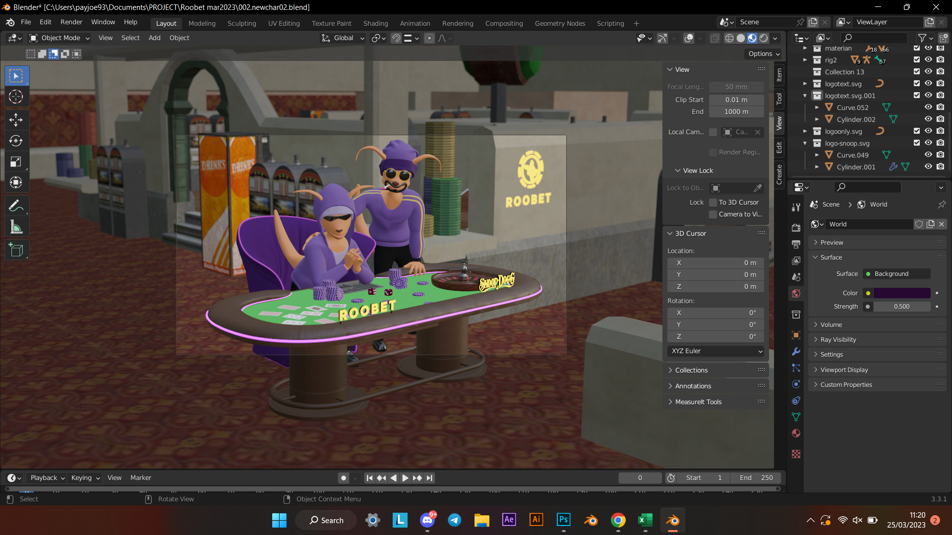
Task: Click the Background surface shader button
Action: tap(896, 273)
